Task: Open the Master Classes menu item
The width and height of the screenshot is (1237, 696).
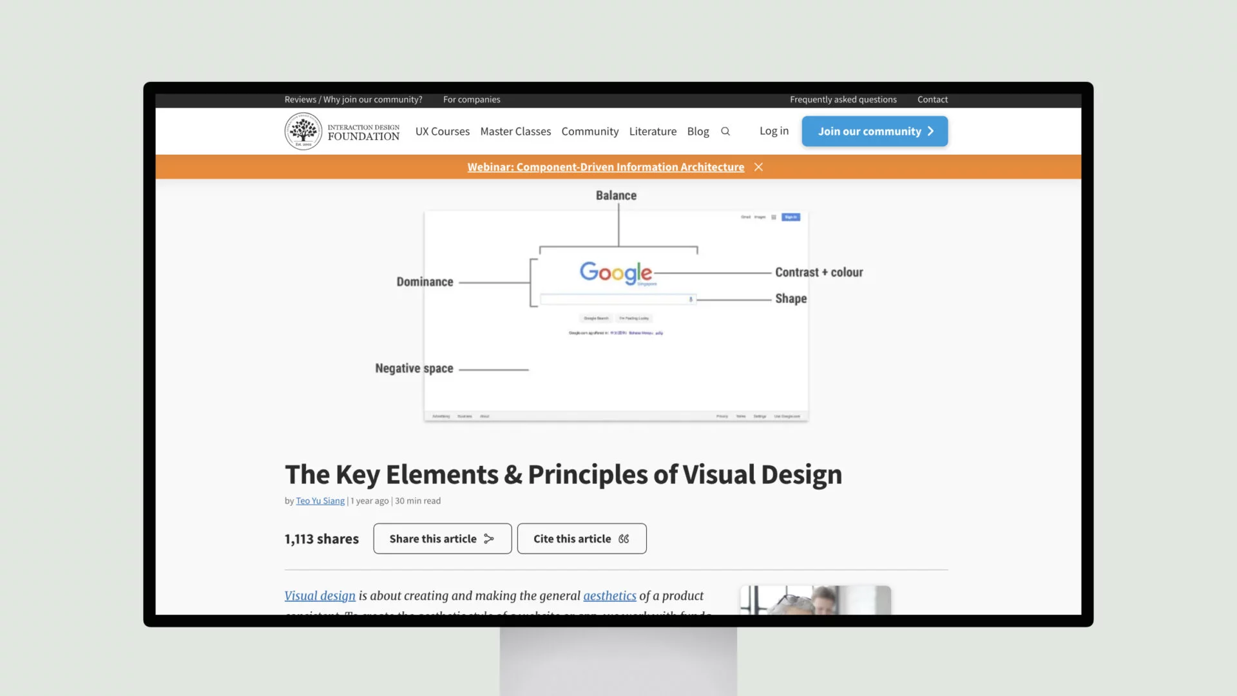Action: [x=515, y=131]
